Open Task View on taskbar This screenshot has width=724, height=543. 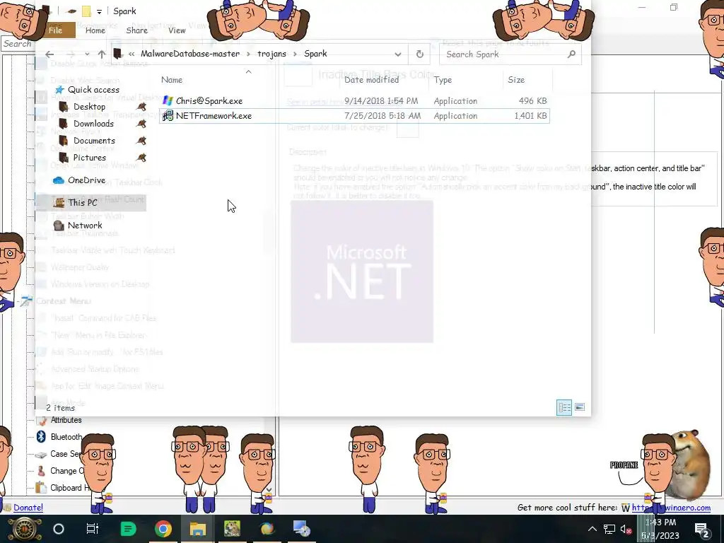pyautogui.click(x=93, y=529)
